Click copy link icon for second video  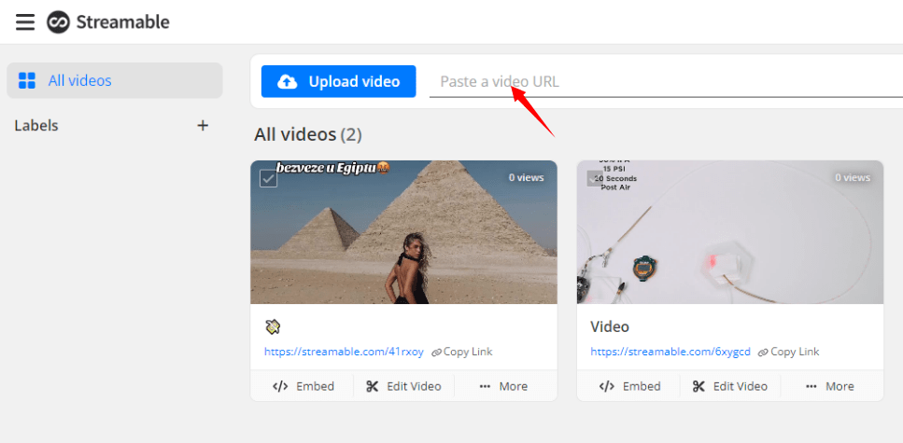763,353
